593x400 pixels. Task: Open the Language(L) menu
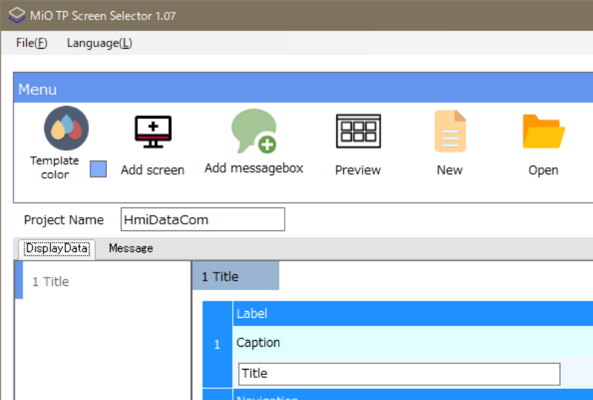[99, 43]
